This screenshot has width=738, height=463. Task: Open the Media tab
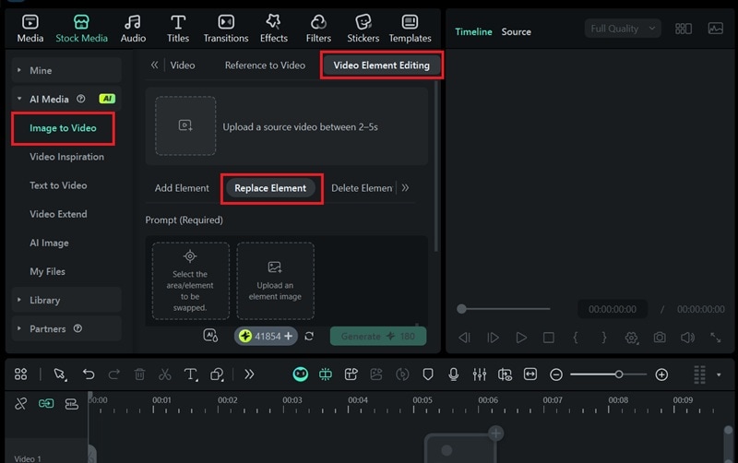coord(30,29)
